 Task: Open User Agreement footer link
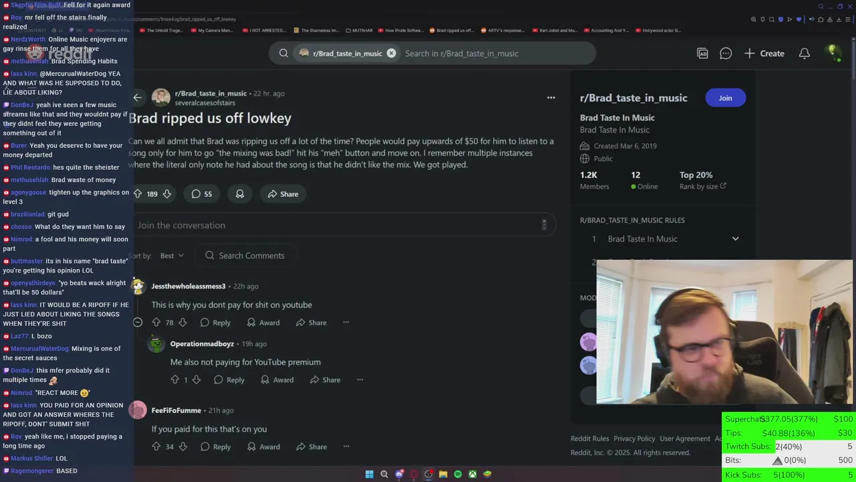[685, 439]
